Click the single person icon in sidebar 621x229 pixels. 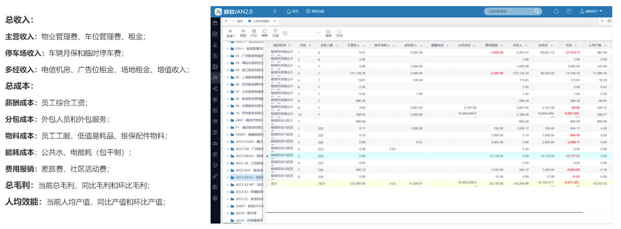(215, 45)
